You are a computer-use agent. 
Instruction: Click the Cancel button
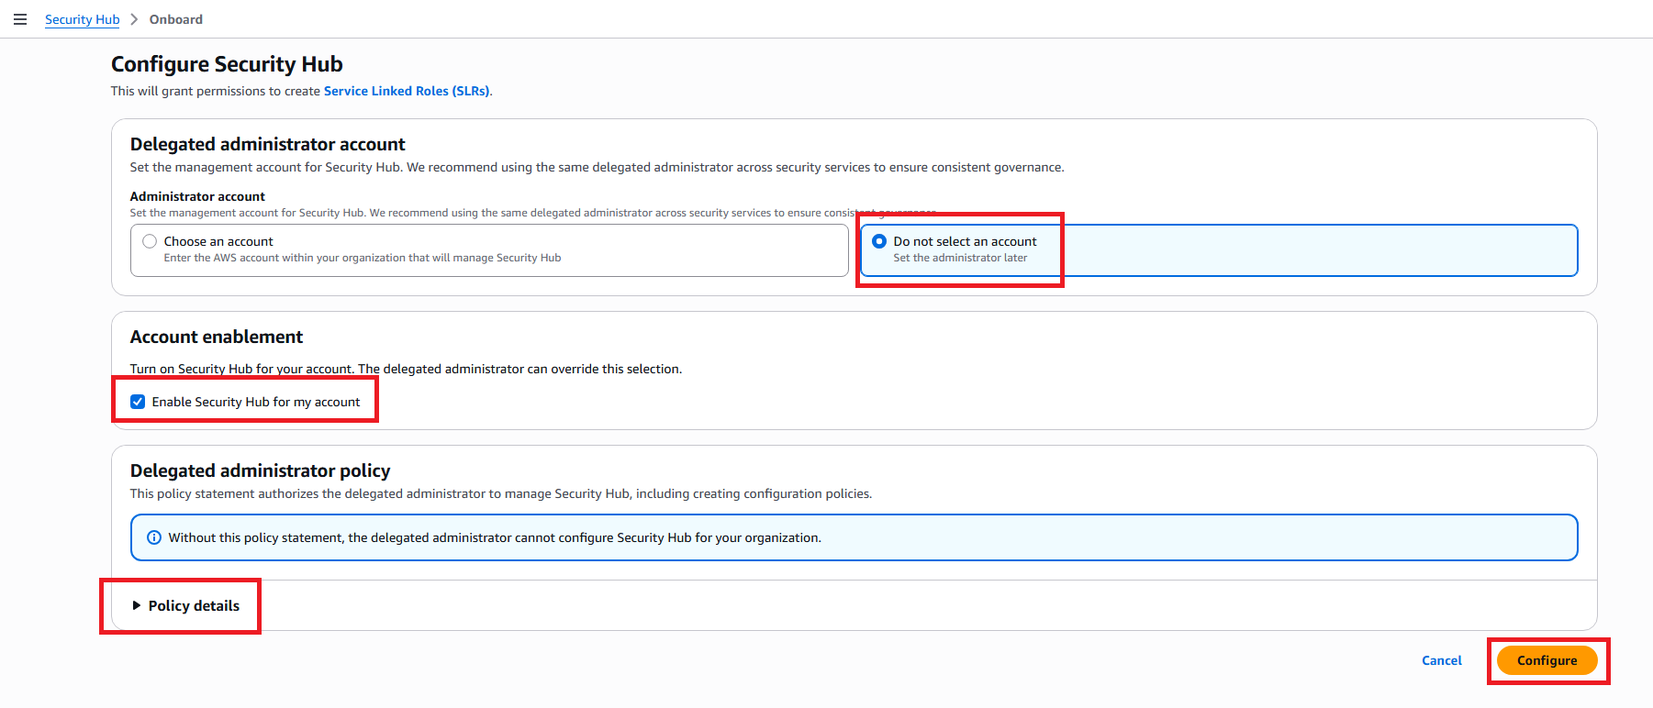click(x=1441, y=660)
